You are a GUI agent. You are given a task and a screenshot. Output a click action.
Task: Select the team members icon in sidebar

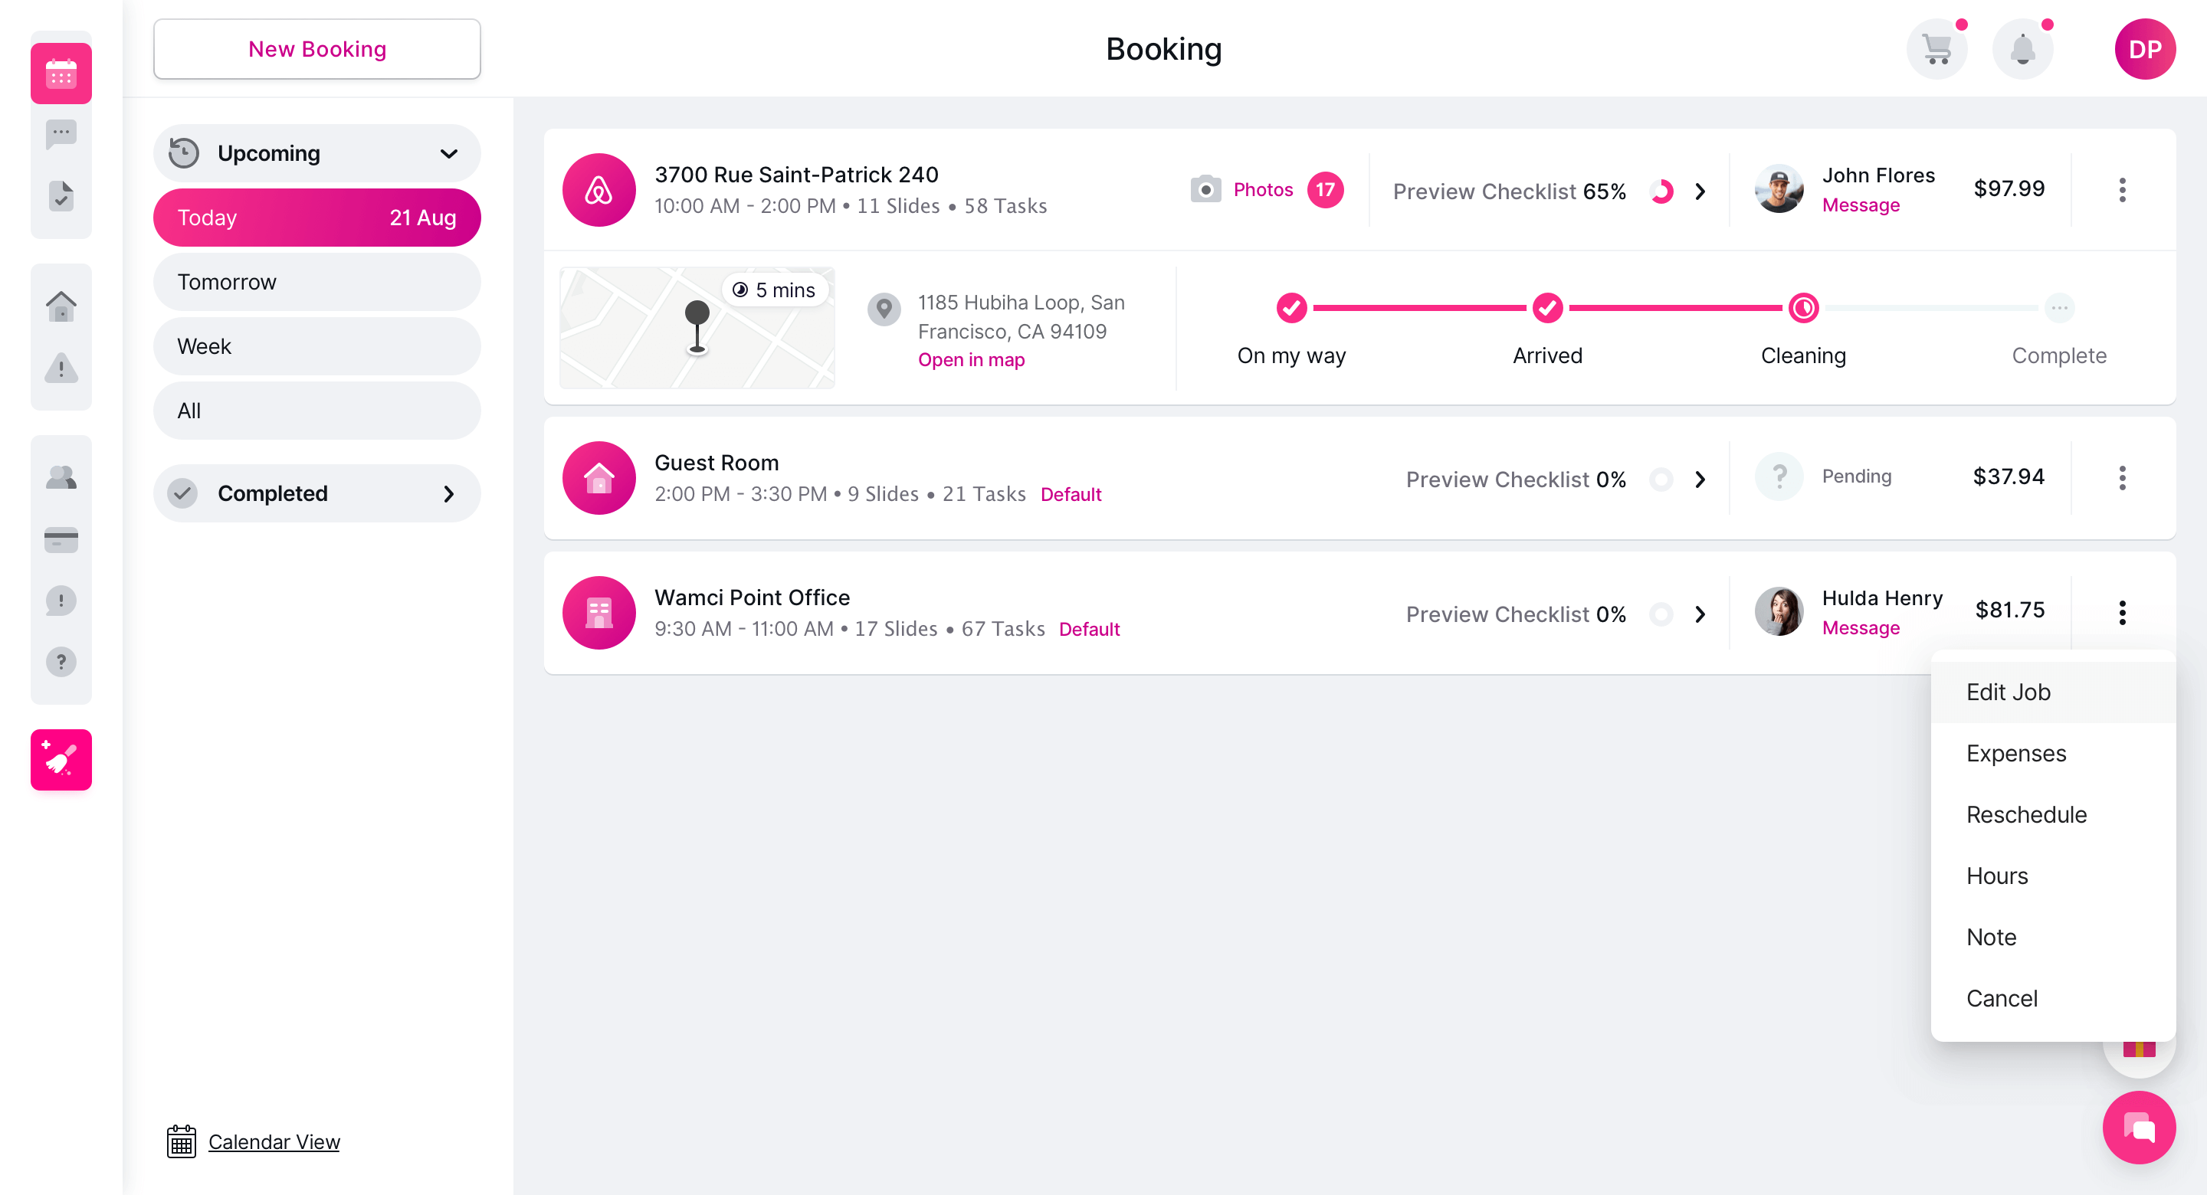click(61, 476)
